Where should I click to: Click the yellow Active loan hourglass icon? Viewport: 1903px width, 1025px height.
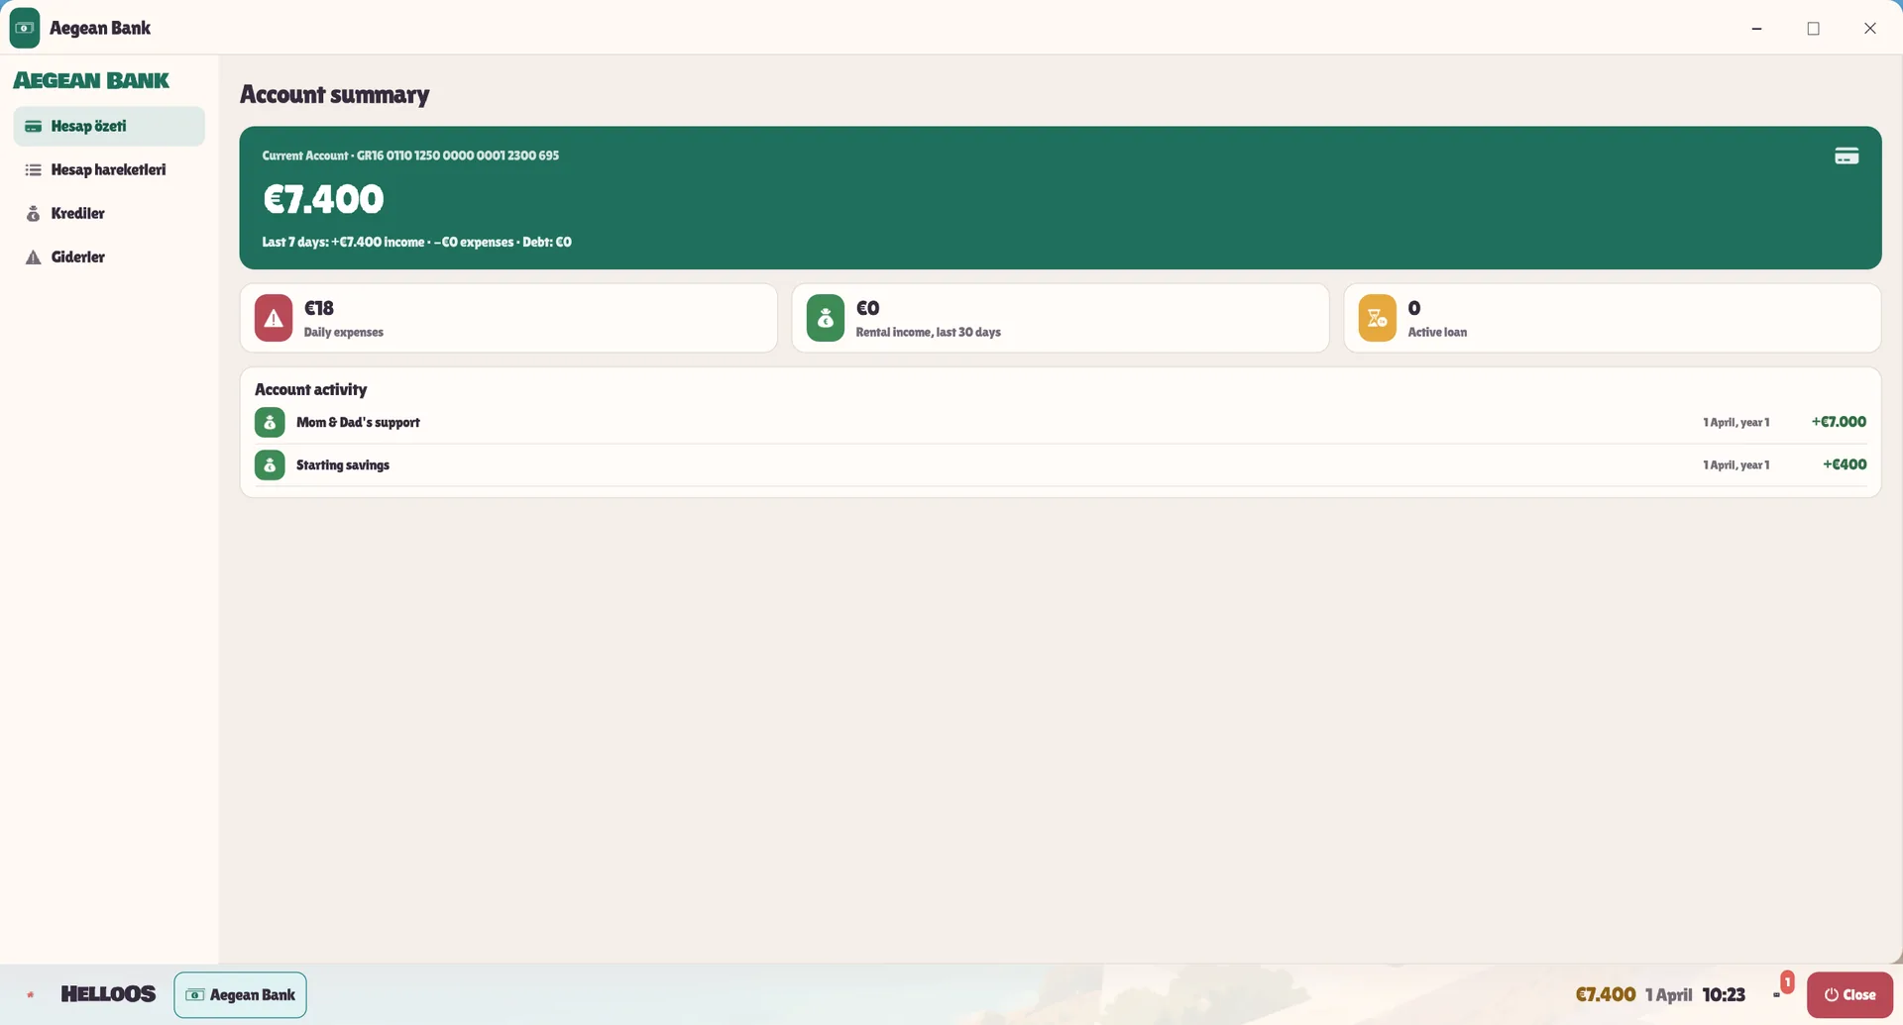[x=1378, y=318]
